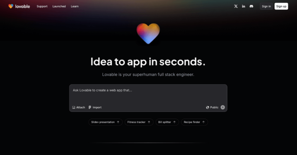Click the Attach image icon
The width and height of the screenshot is (297, 155).
(74, 108)
